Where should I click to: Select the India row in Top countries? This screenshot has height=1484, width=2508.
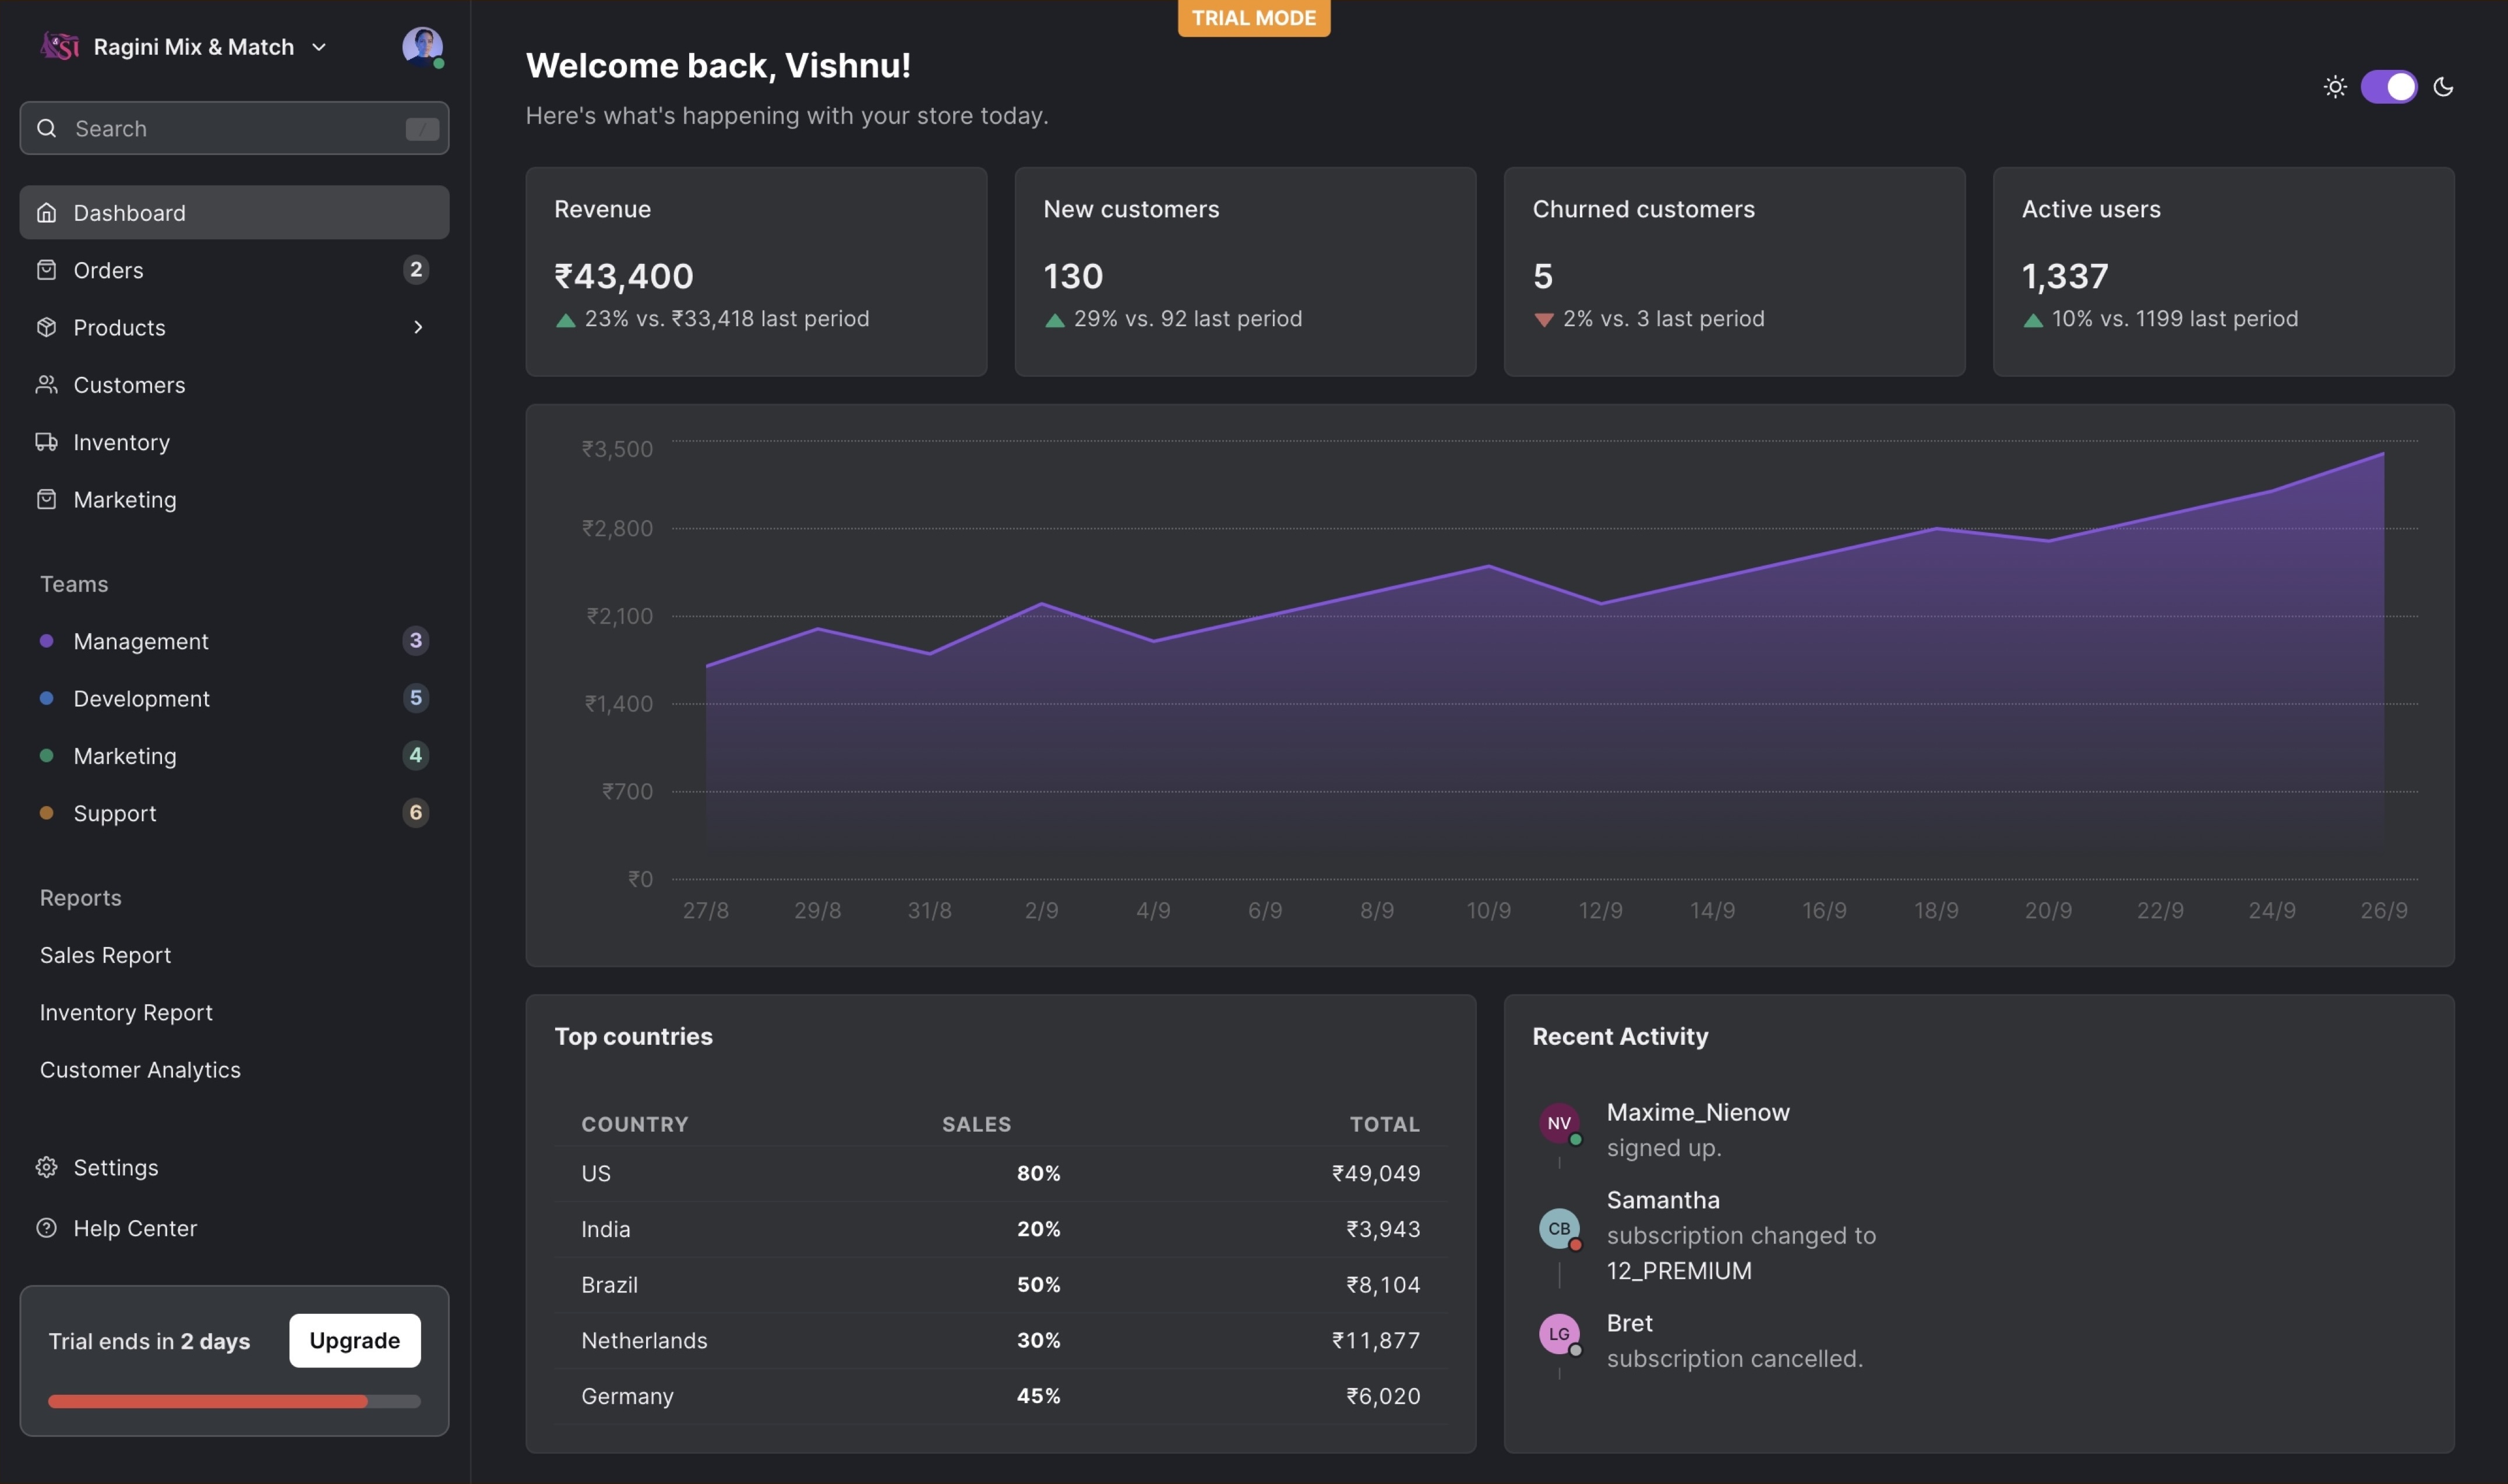click(x=1001, y=1229)
